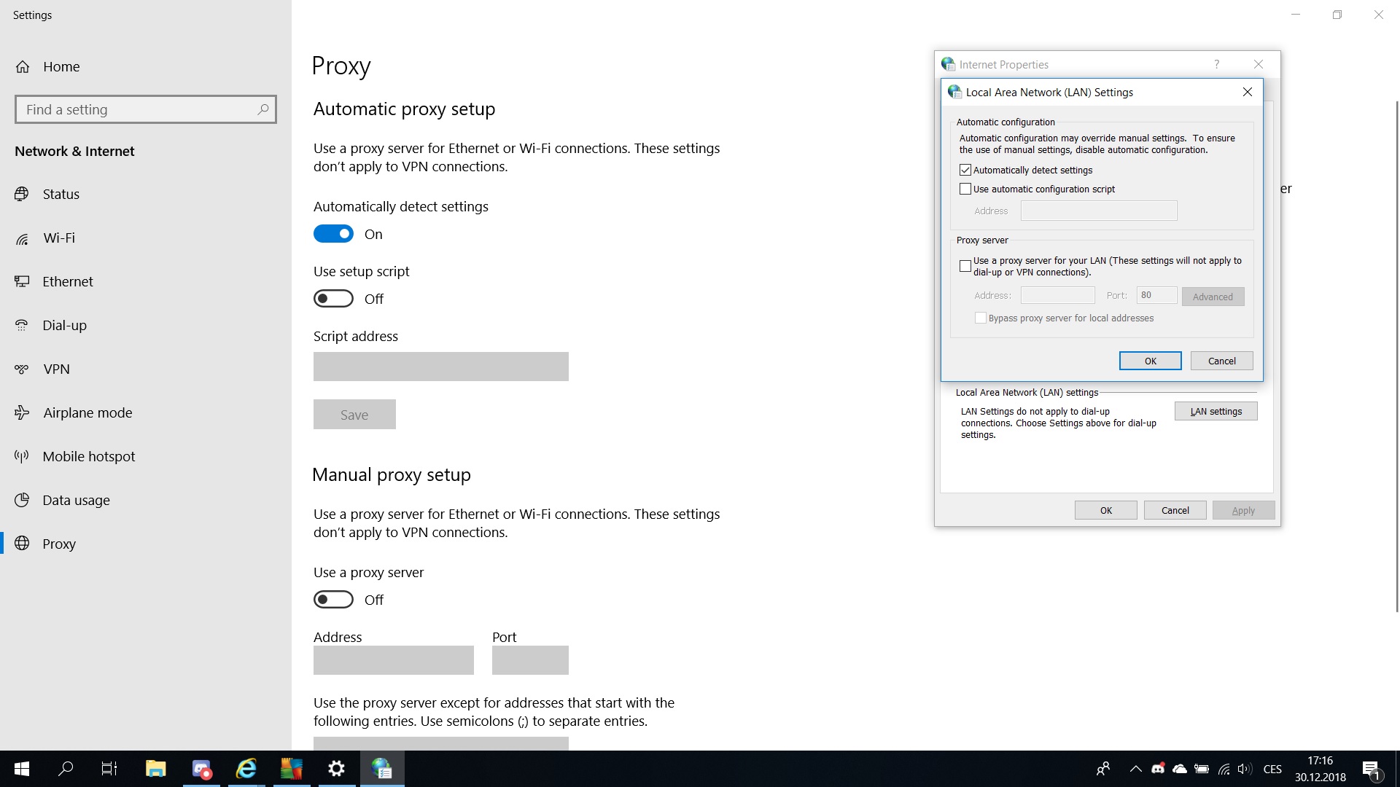Click the Discord tray icon
1400x787 pixels.
pos(1157,769)
